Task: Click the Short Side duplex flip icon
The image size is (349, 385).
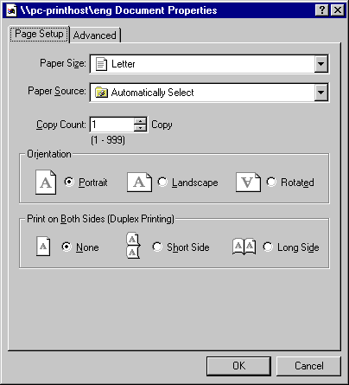Action: pos(133,246)
